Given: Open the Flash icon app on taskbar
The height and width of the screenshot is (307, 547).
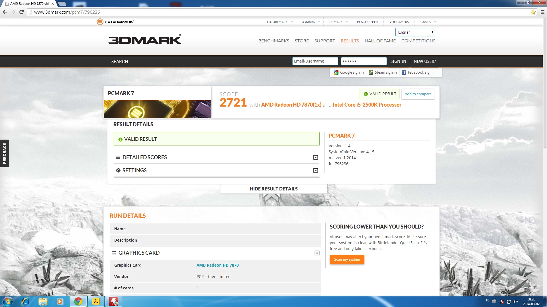Looking at the screenshot, I should coord(114,301).
